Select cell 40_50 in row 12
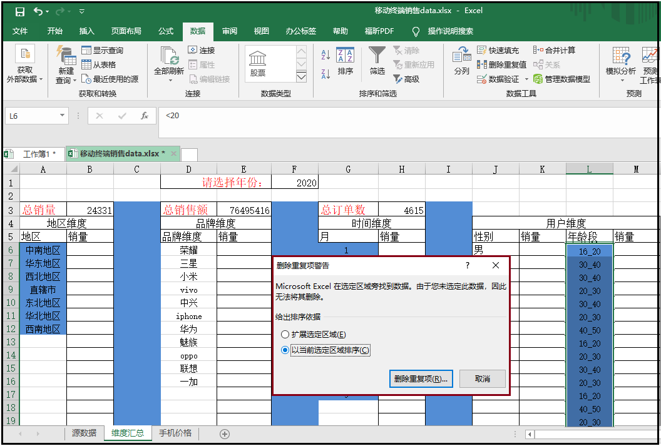Screen dimensions: 661x446 coord(590,330)
